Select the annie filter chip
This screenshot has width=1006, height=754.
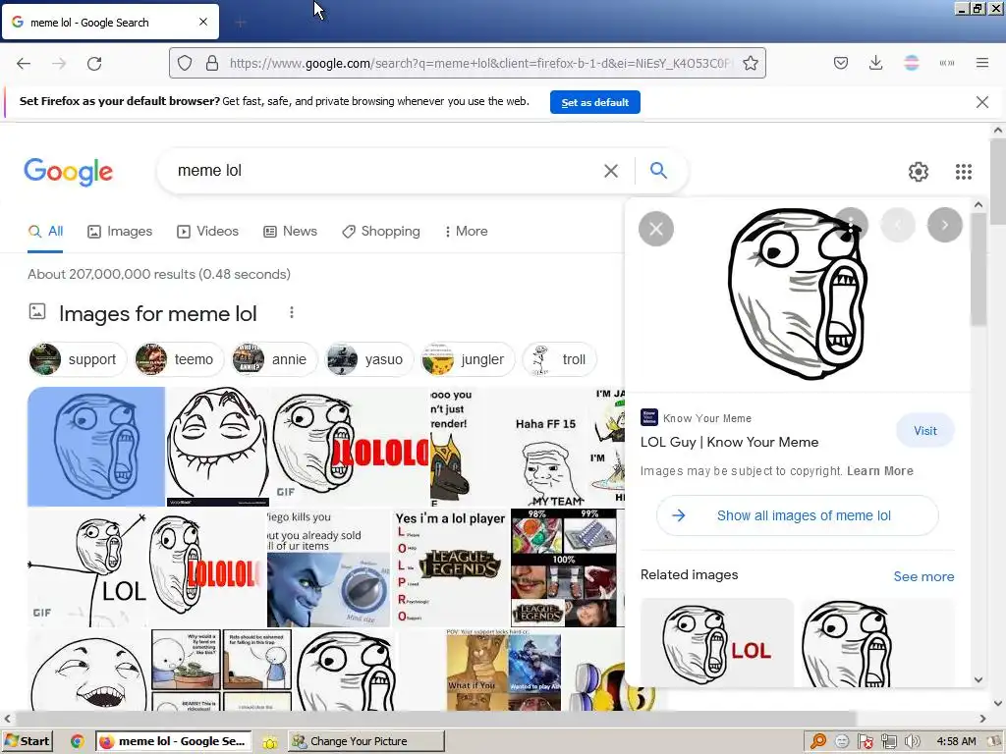274,359
